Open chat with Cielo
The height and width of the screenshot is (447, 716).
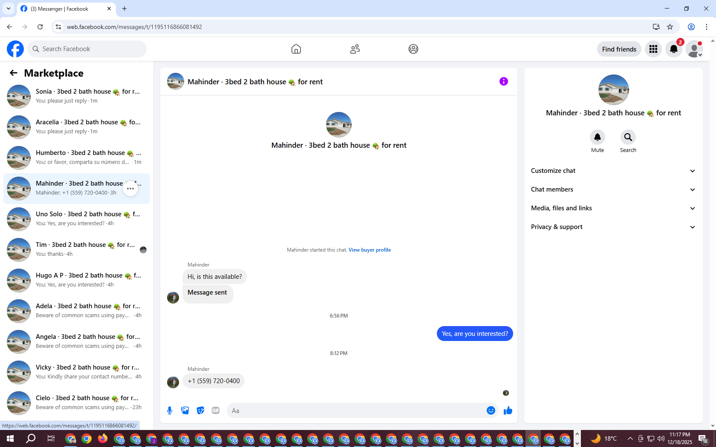(x=77, y=403)
